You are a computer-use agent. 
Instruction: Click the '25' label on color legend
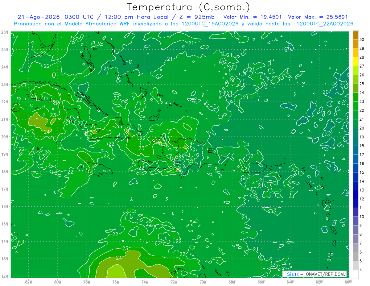pos(362,84)
